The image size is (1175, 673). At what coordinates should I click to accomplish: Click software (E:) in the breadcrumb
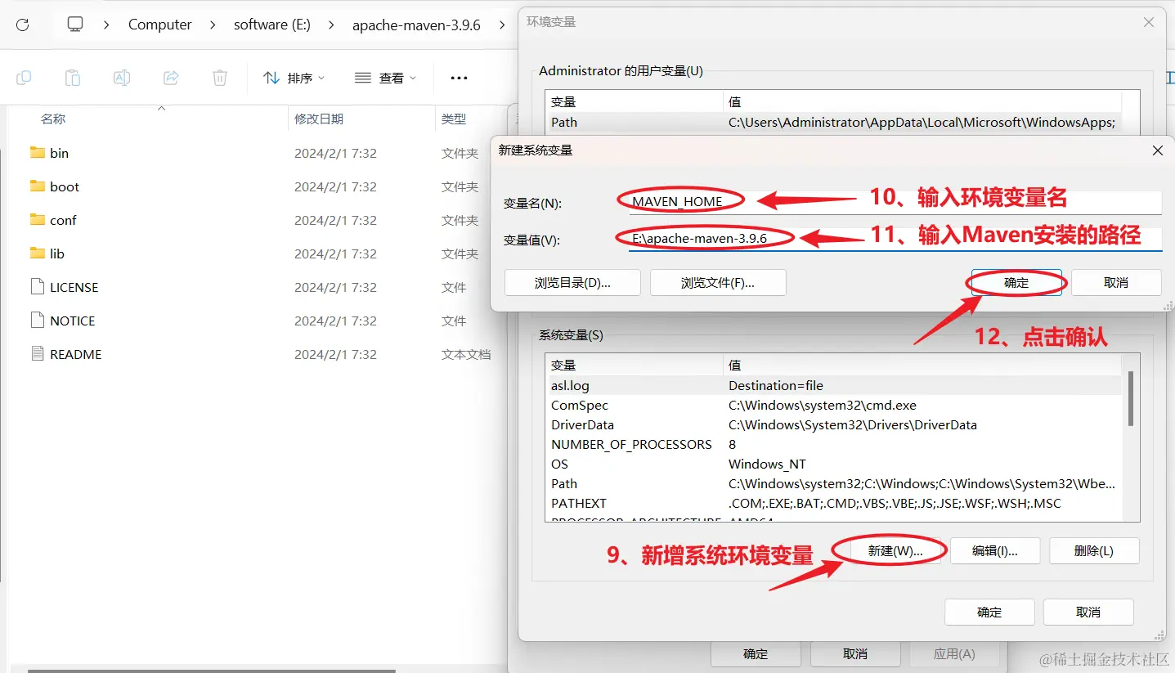pyautogui.click(x=272, y=25)
